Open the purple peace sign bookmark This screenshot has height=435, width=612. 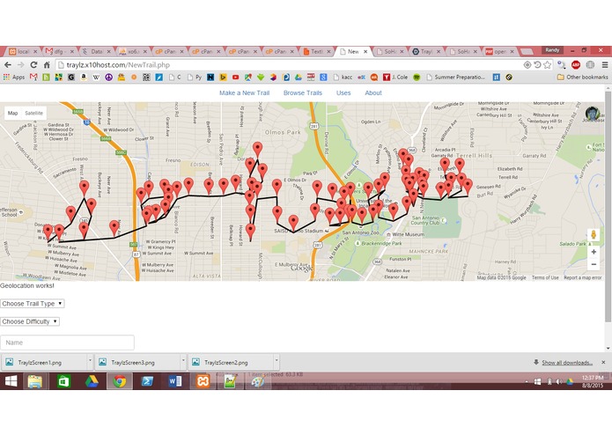click(109, 77)
